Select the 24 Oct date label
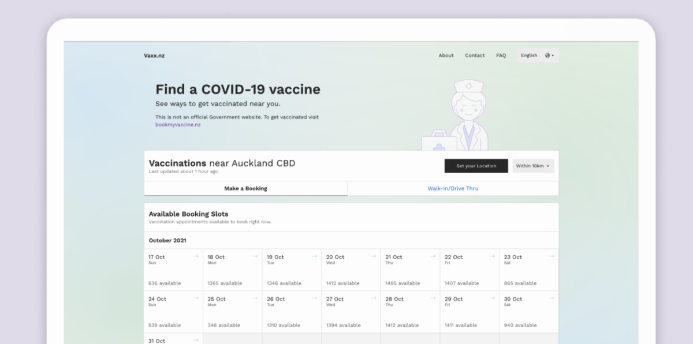The height and width of the screenshot is (344, 693). pyautogui.click(x=157, y=299)
